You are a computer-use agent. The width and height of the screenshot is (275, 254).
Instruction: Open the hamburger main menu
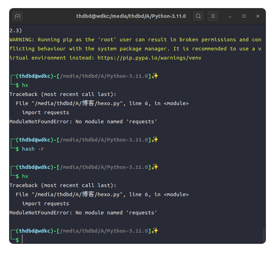213,16
